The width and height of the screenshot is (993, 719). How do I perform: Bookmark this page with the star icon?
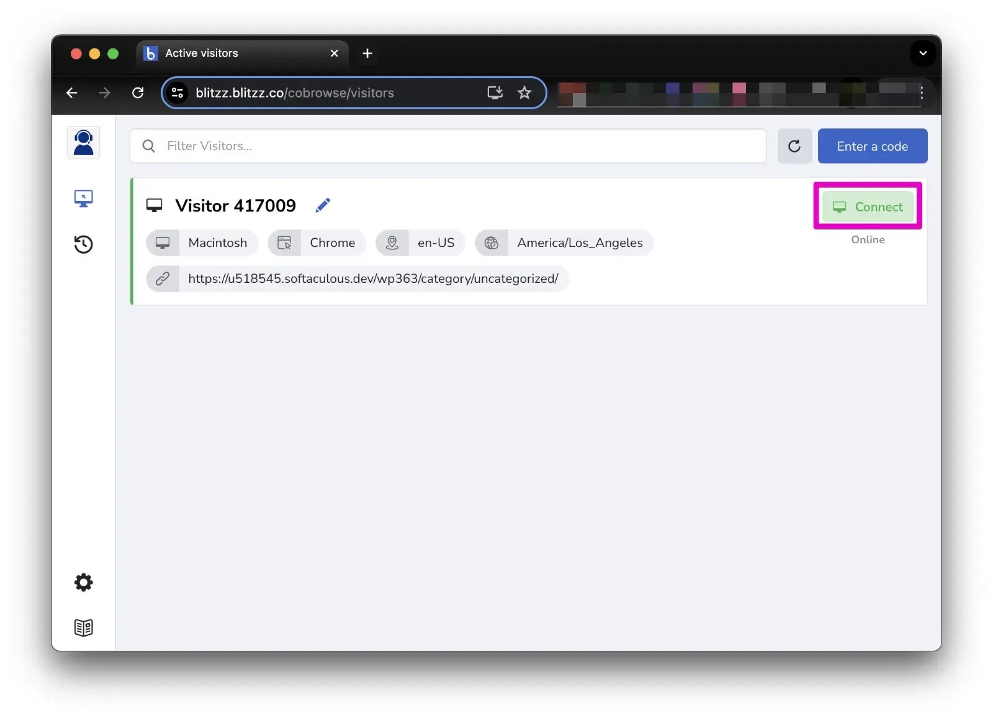point(524,93)
